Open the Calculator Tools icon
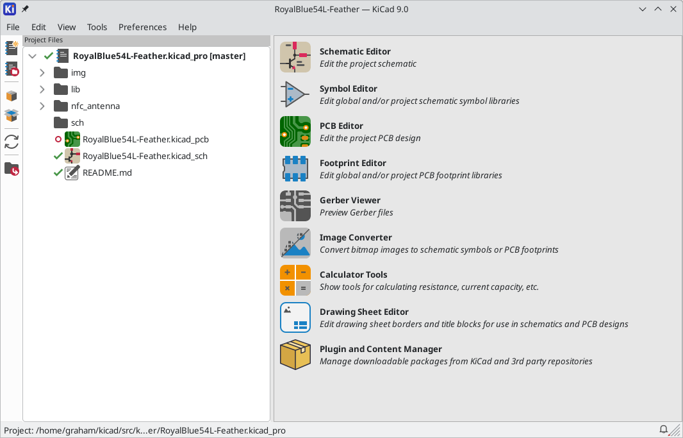The width and height of the screenshot is (683, 438). pyautogui.click(x=295, y=280)
